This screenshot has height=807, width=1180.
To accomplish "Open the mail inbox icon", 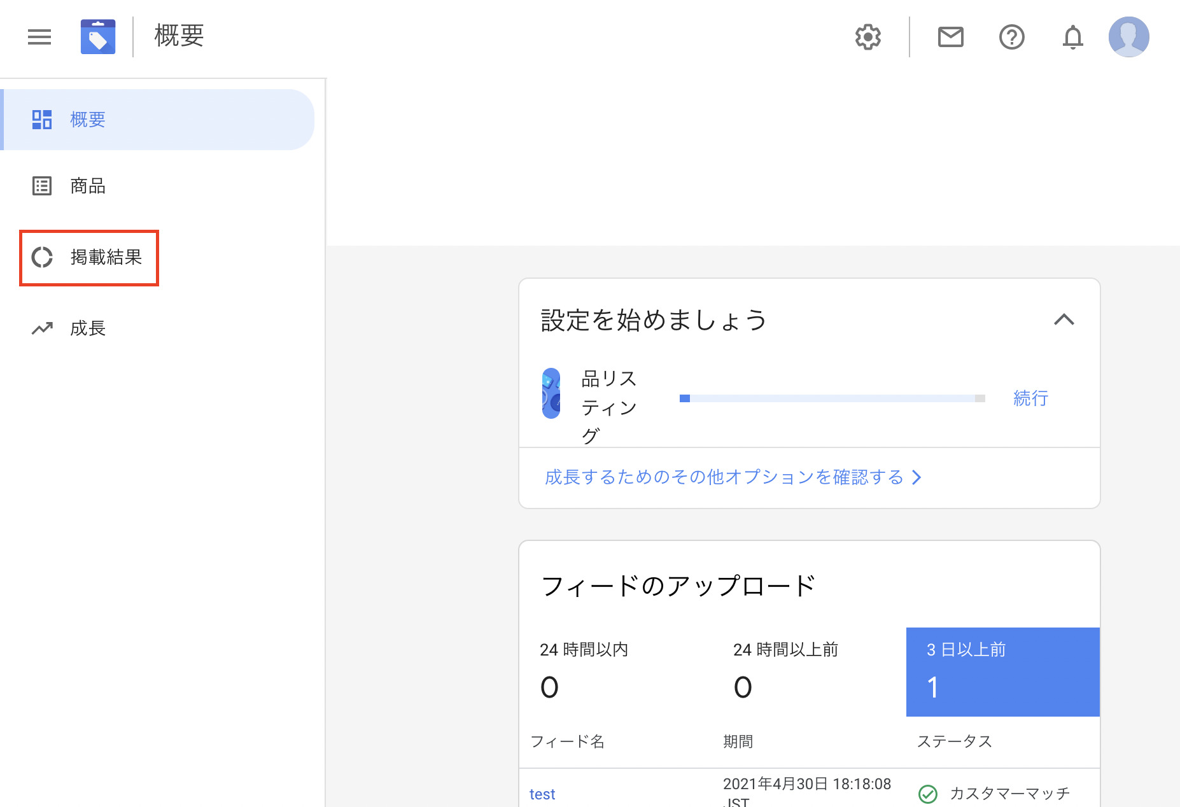I will [x=950, y=37].
